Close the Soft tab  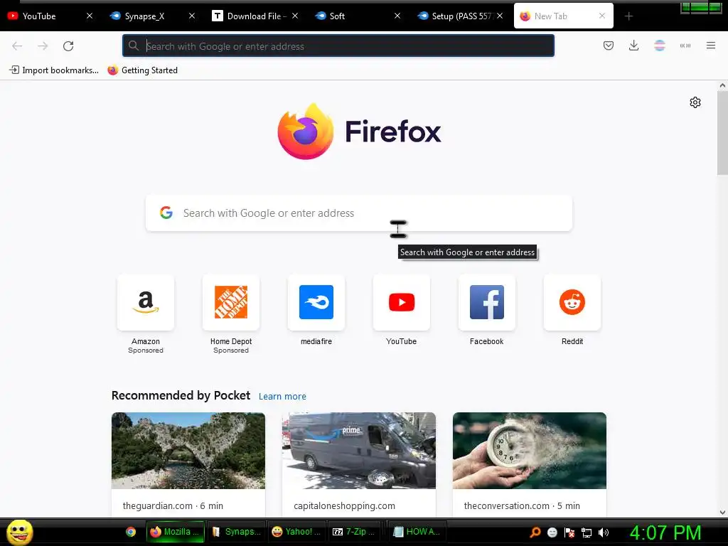click(x=397, y=16)
